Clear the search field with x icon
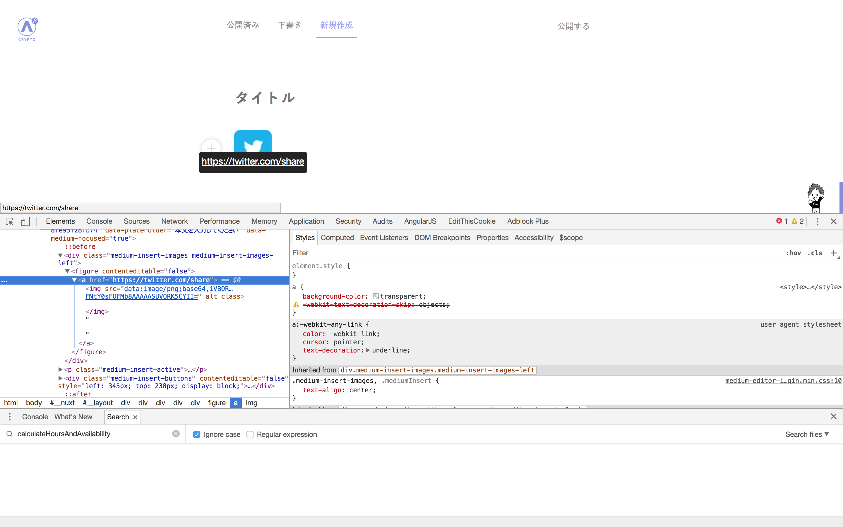 pos(176,434)
